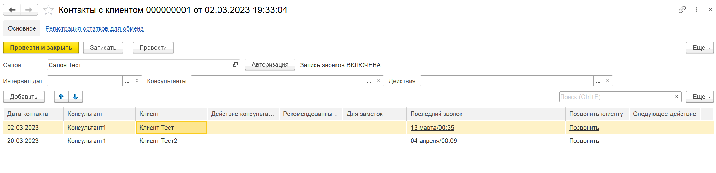The image size is (716, 173).
Task: Move selected row down
Action: click(75, 97)
